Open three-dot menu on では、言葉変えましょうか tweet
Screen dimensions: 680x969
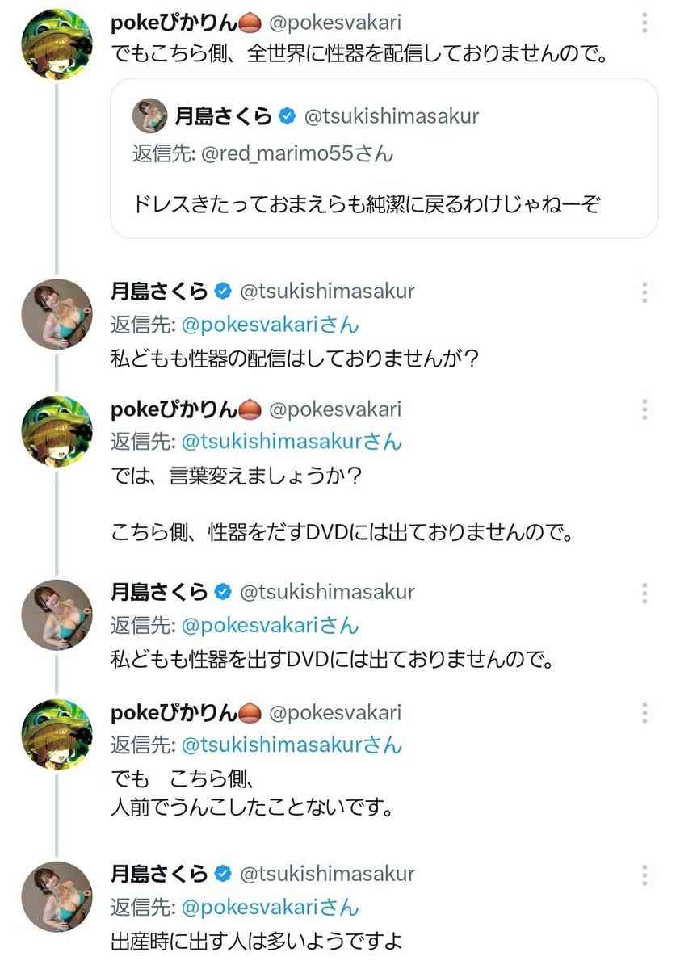(644, 409)
